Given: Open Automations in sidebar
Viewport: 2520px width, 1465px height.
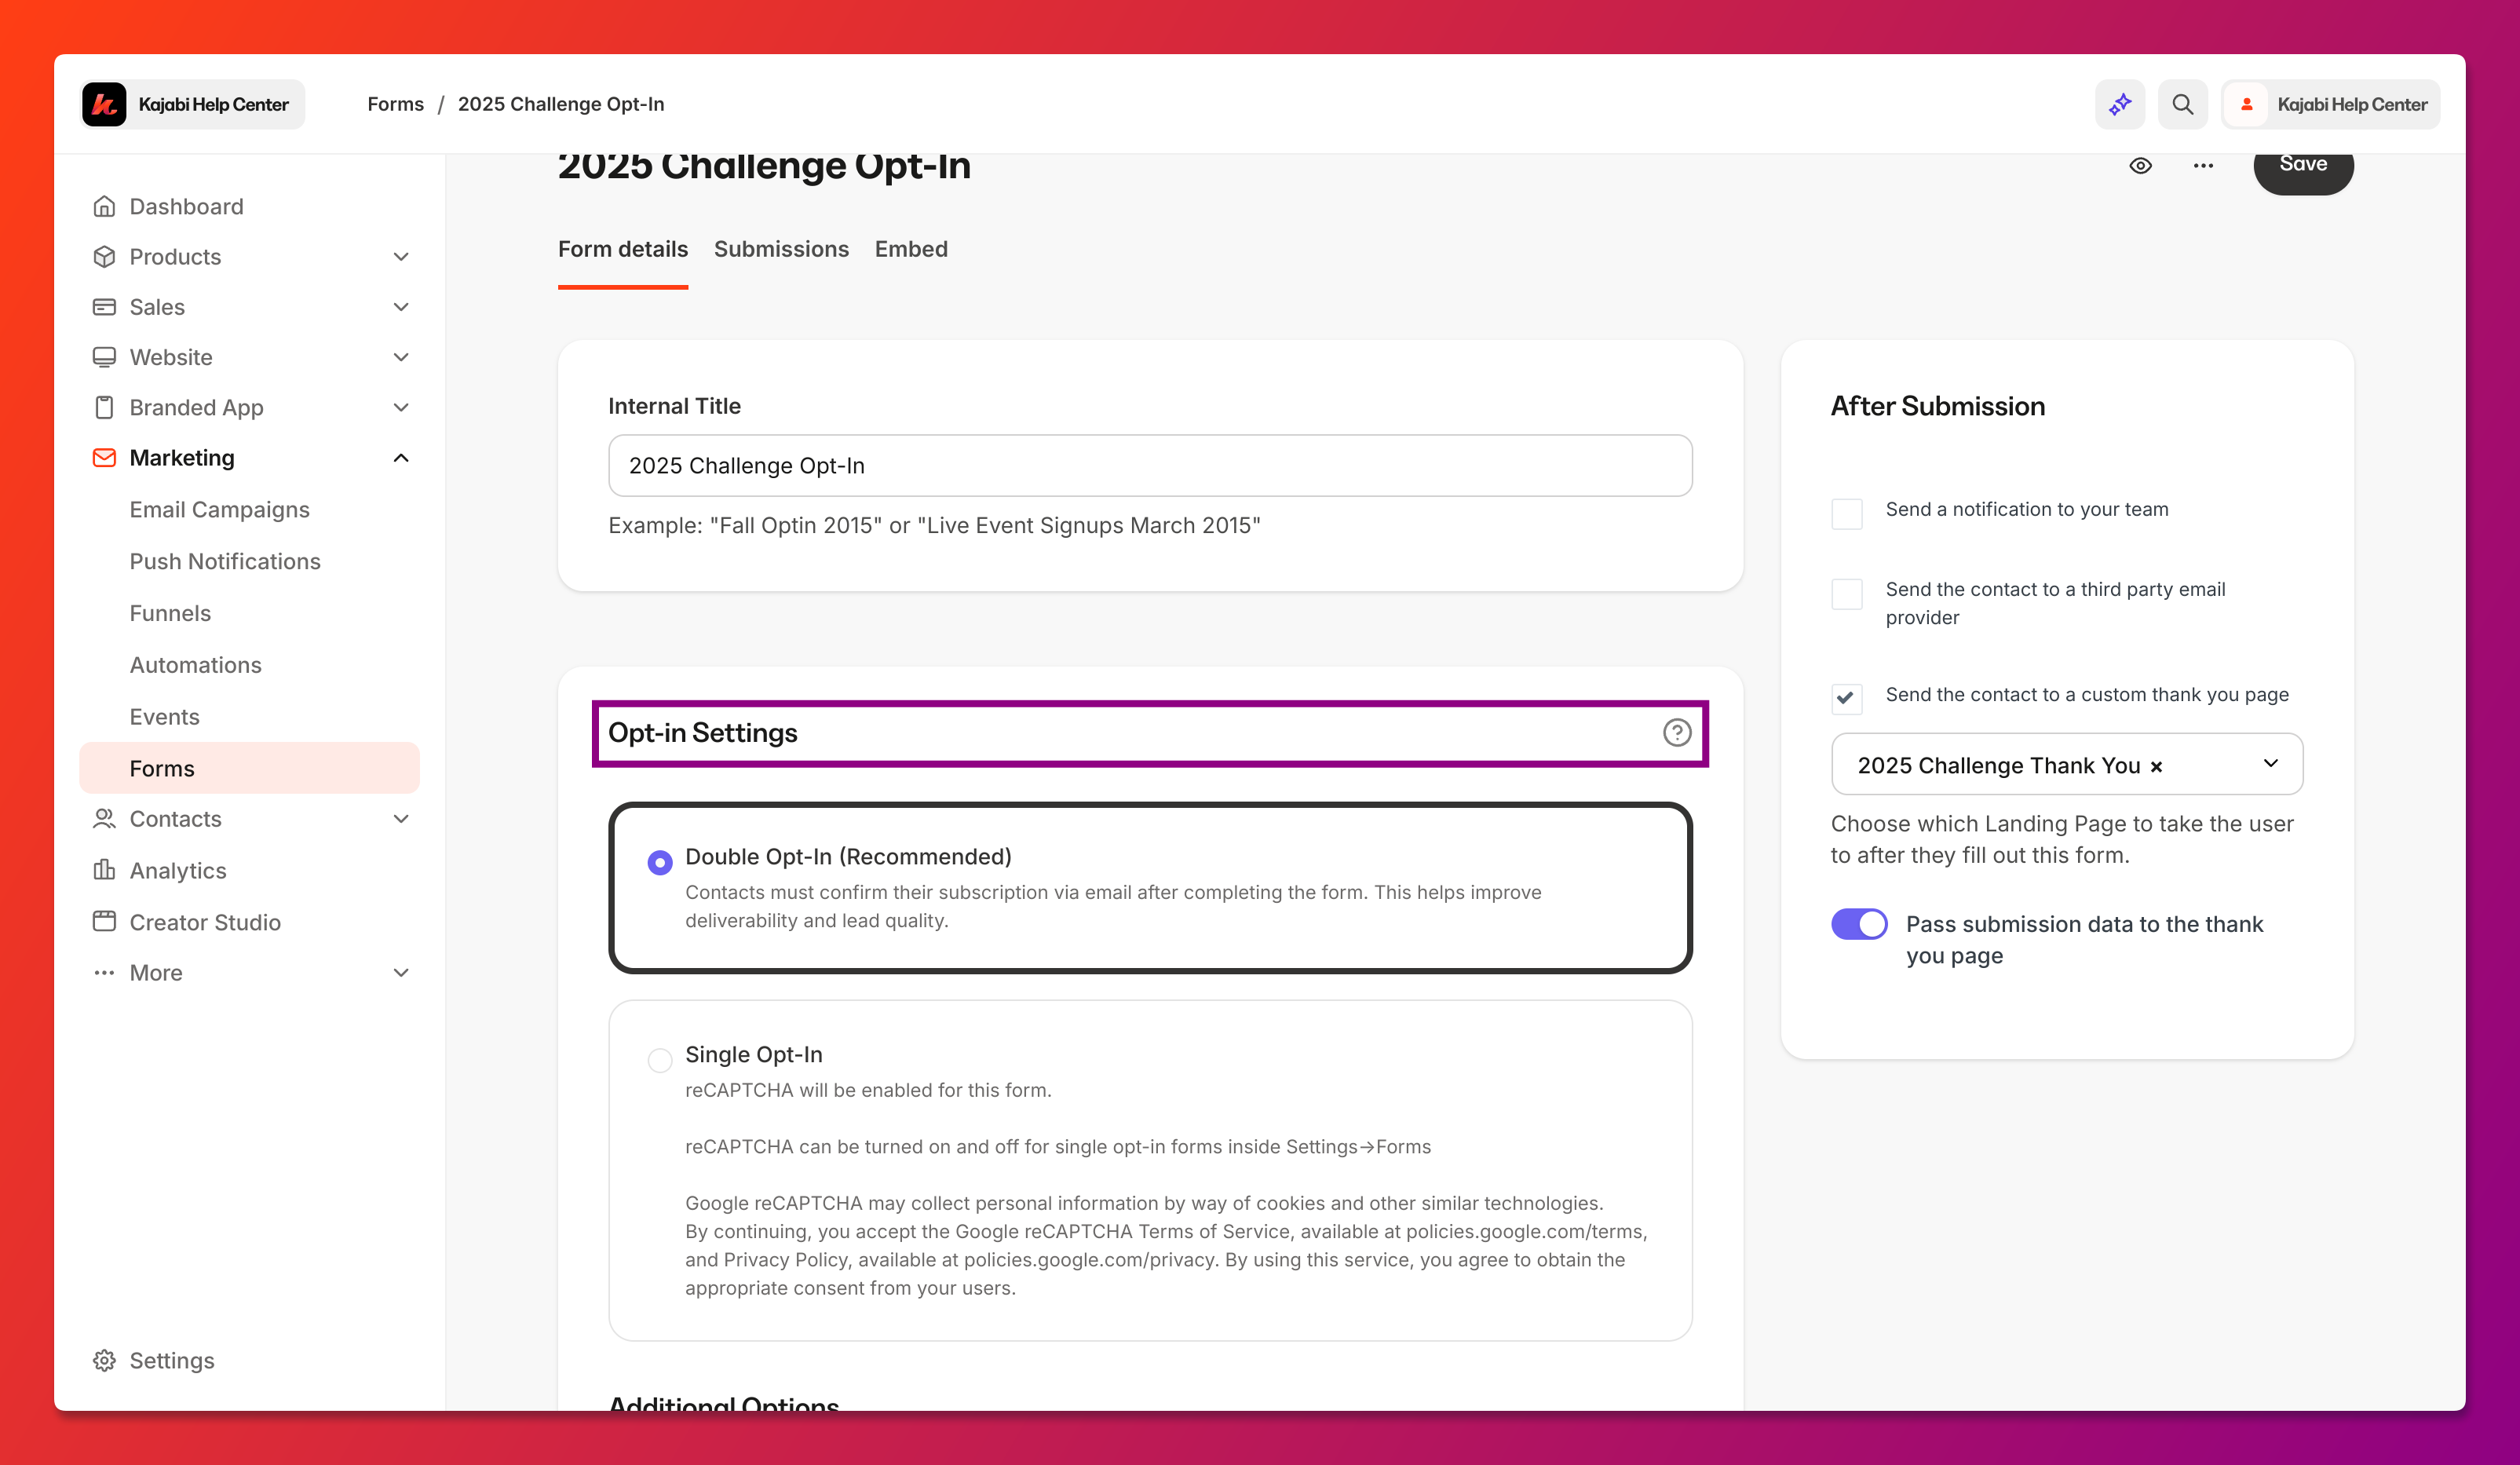Looking at the screenshot, I should coord(196,666).
